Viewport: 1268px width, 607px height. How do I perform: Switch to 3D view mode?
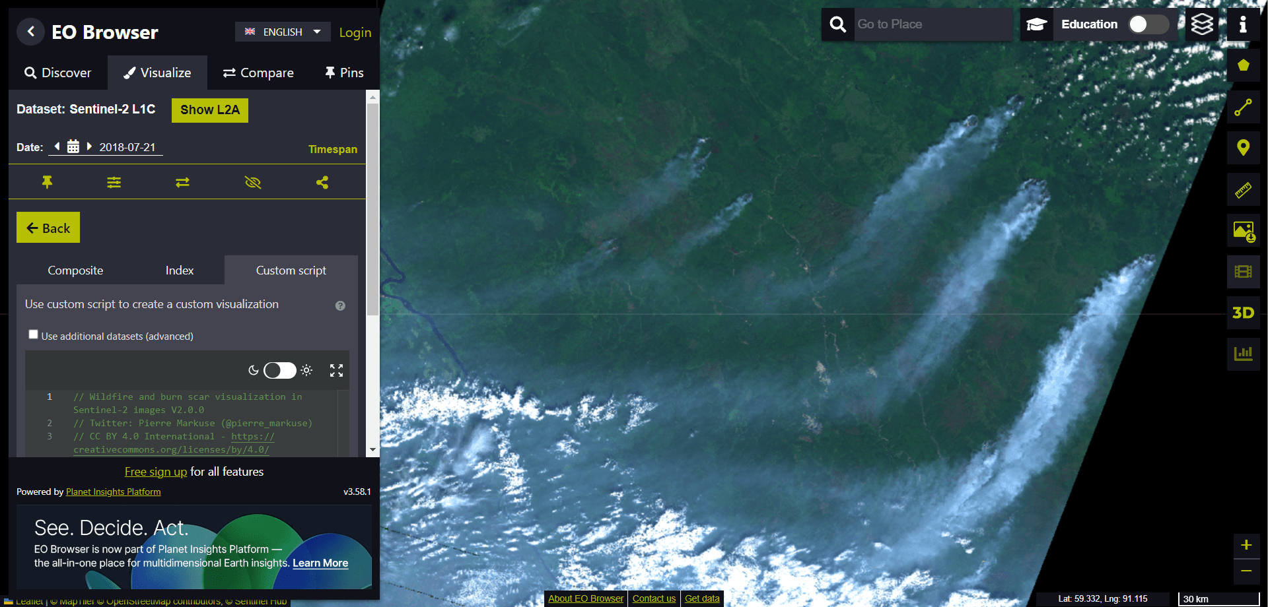point(1243,313)
